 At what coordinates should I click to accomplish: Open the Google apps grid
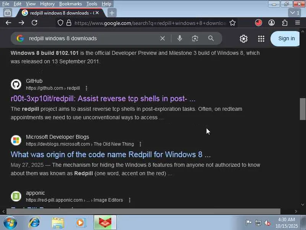(x=261, y=39)
